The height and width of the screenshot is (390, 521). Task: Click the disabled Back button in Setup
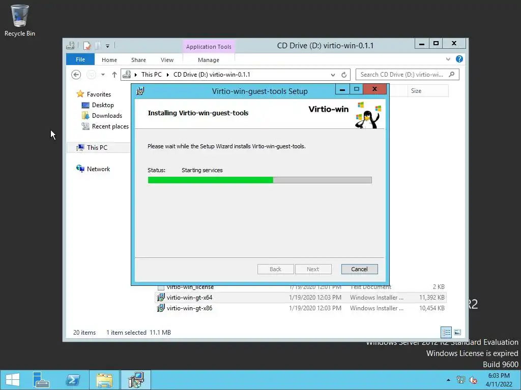pyautogui.click(x=275, y=269)
